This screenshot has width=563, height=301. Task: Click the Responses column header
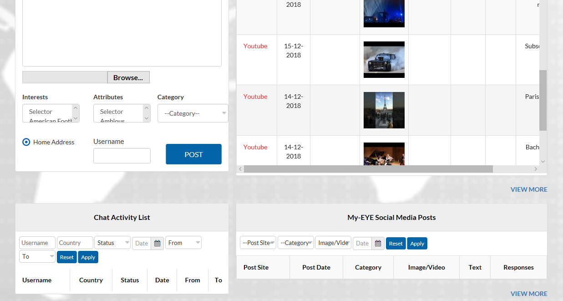coord(518,267)
